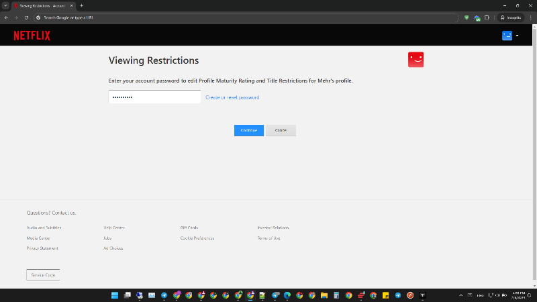This screenshot has height=302, width=537.
Task: Go forward in the browser
Action: pos(16,17)
